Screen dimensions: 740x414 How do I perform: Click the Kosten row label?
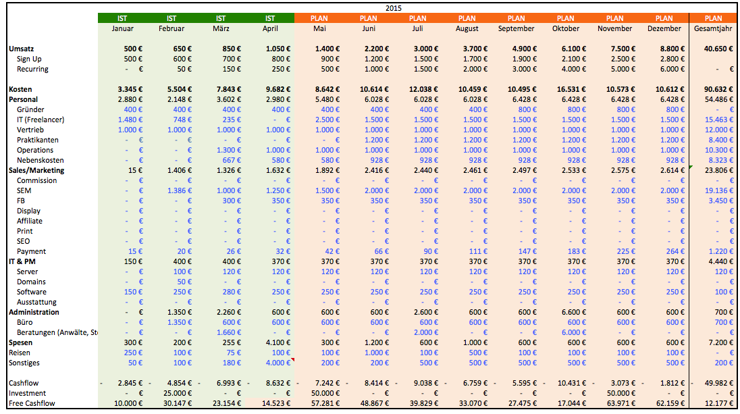[x=20, y=89]
